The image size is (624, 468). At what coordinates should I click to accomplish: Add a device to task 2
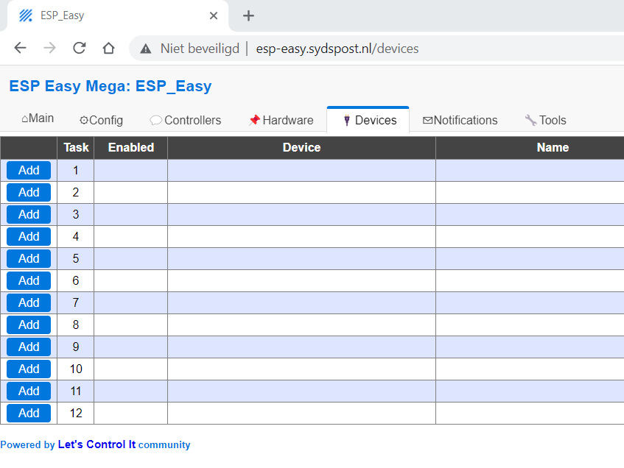[x=29, y=193]
